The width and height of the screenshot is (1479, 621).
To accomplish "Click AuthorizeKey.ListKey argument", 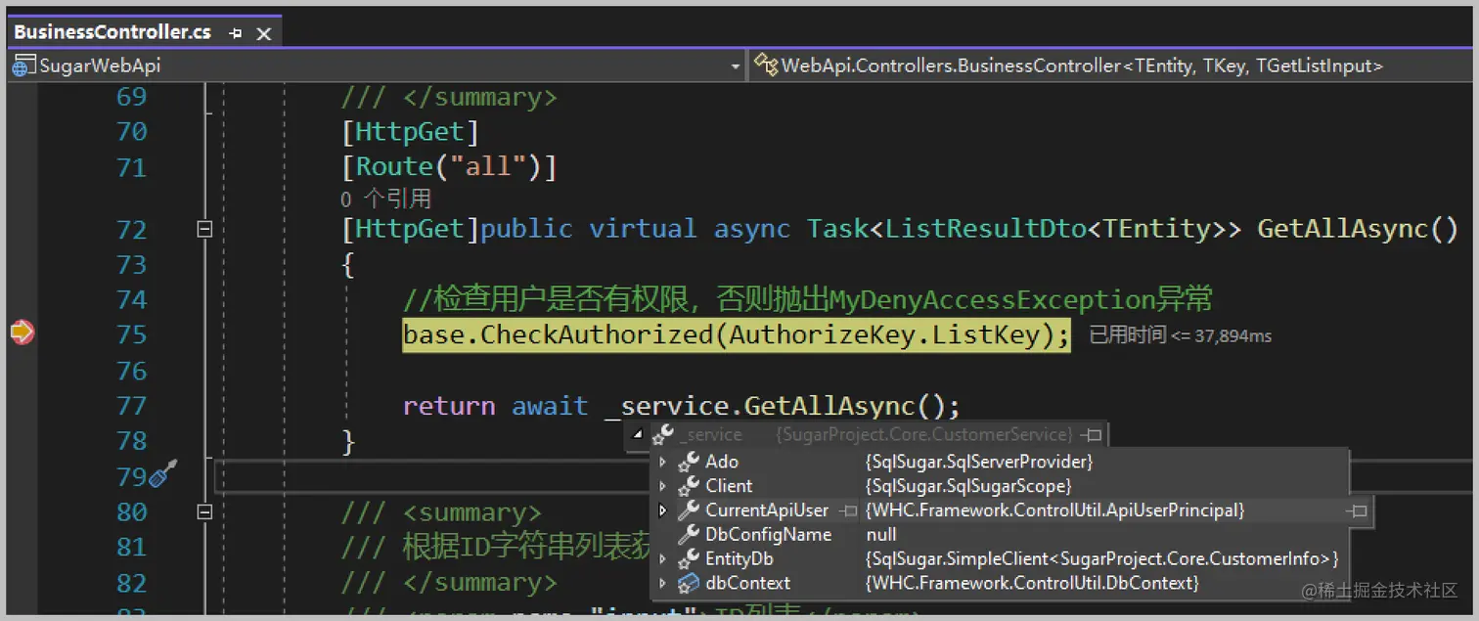I will 884,334.
